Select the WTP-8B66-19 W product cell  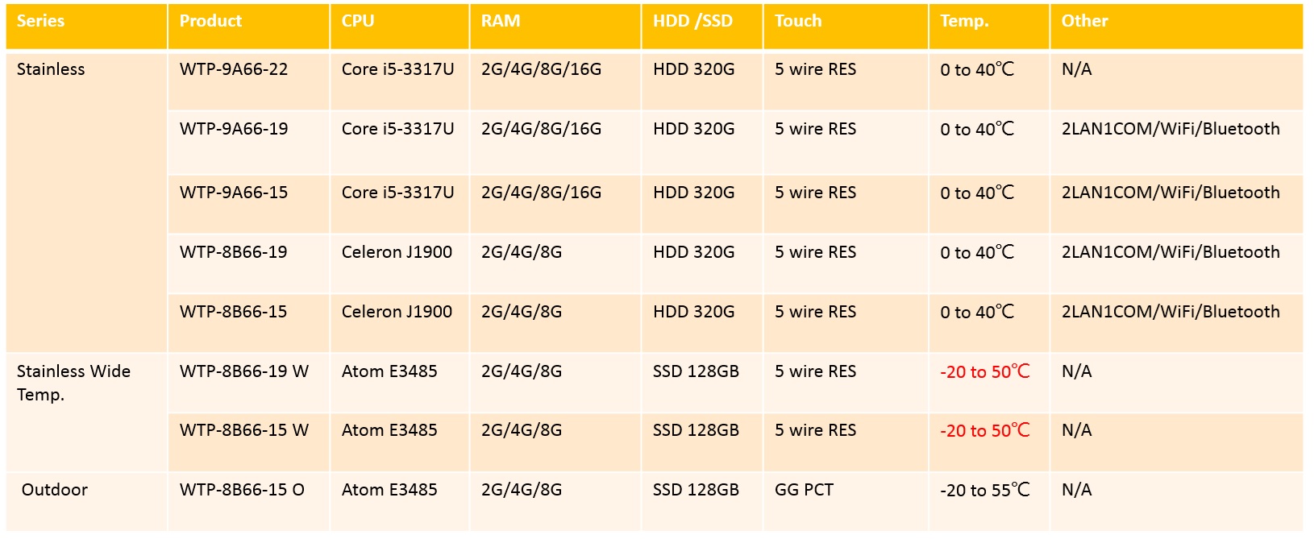point(244,372)
